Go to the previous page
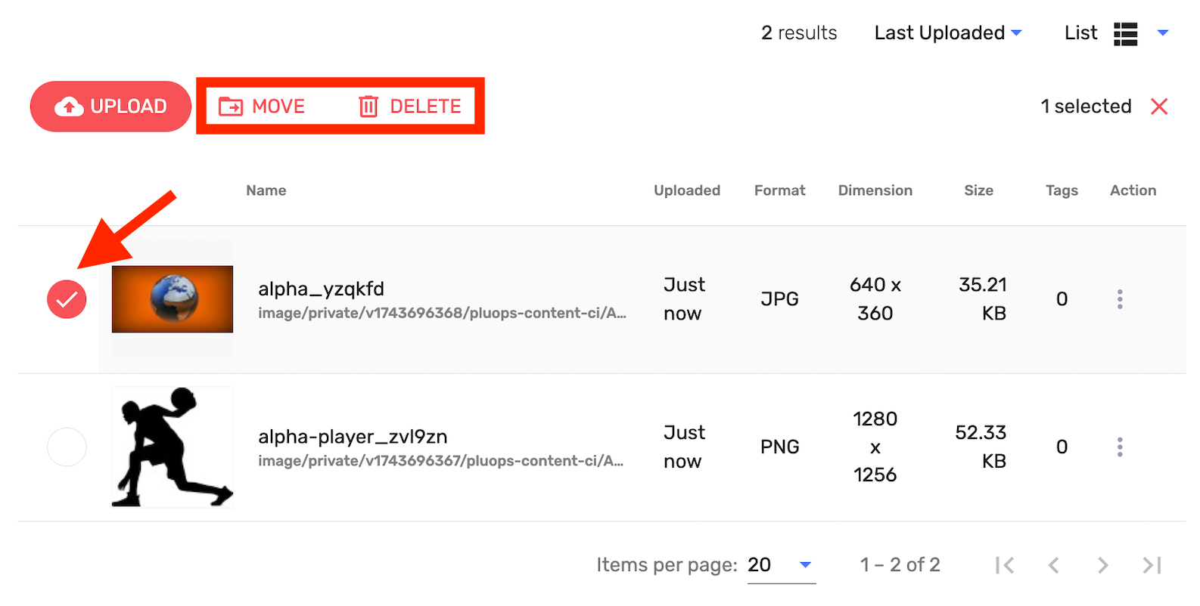This screenshot has height=606, width=1200. pos(1053,565)
